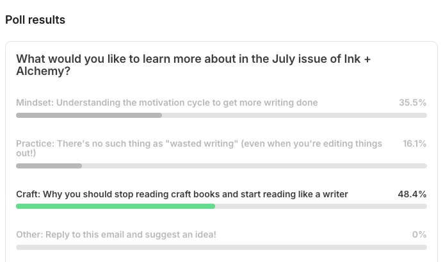Click the Other suggest an idea option

click(116, 234)
